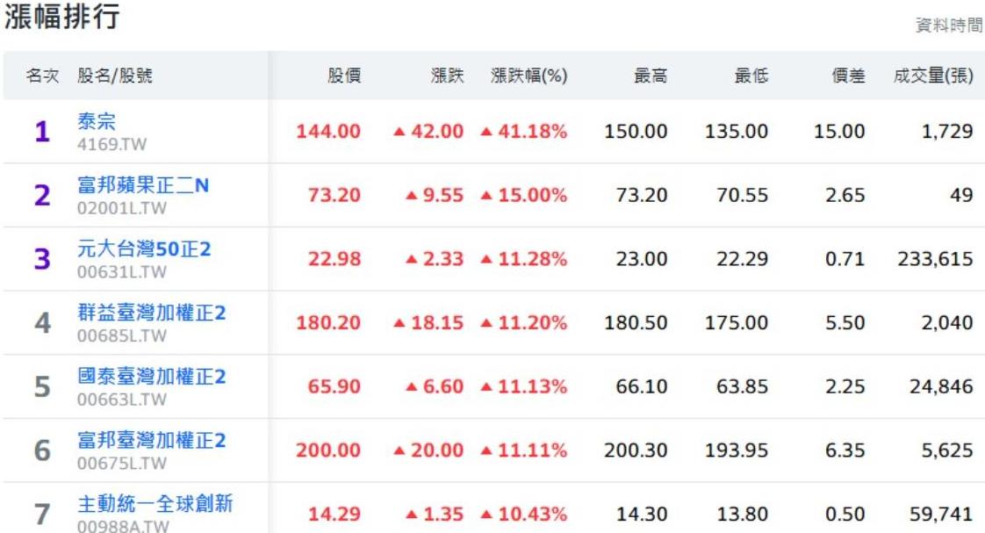Click the 最高 column header

tap(651, 76)
